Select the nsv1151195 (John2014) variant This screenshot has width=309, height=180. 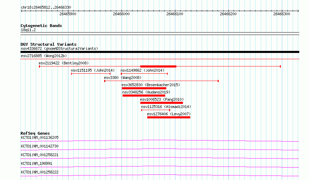coord(93,70)
